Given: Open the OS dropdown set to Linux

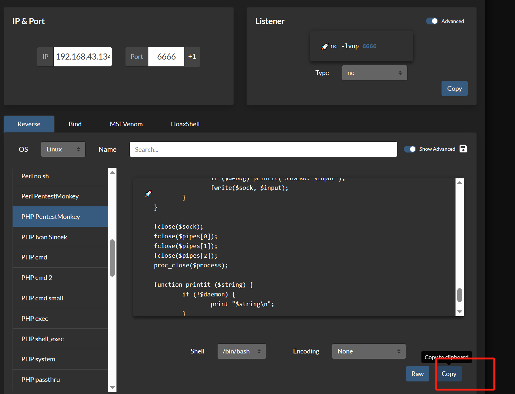Looking at the screenshot, I should tap(63, 149).
